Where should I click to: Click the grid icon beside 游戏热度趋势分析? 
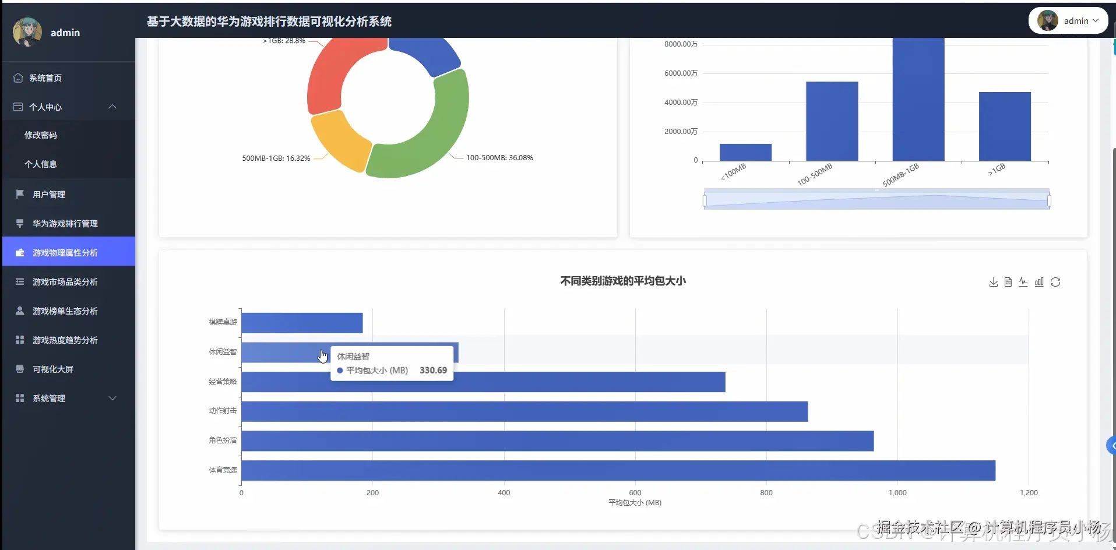click(20, 340)
